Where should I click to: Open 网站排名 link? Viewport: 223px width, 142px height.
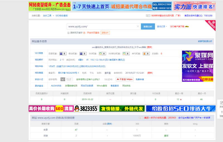tap(126, 86)
